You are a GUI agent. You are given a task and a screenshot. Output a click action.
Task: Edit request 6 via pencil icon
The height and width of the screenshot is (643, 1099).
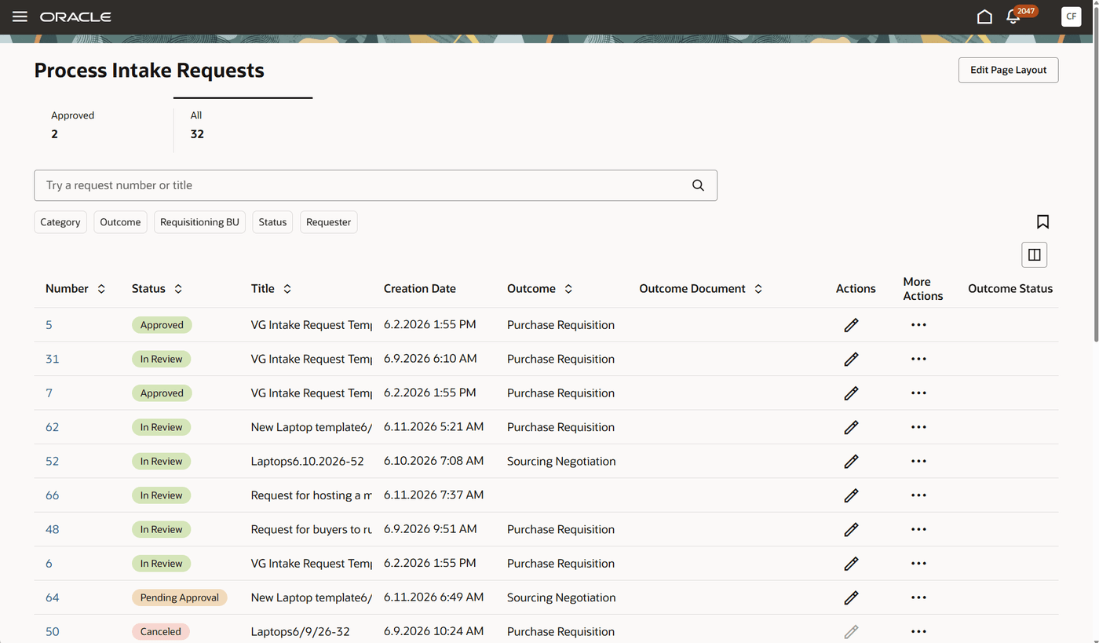tap(851, 564)
